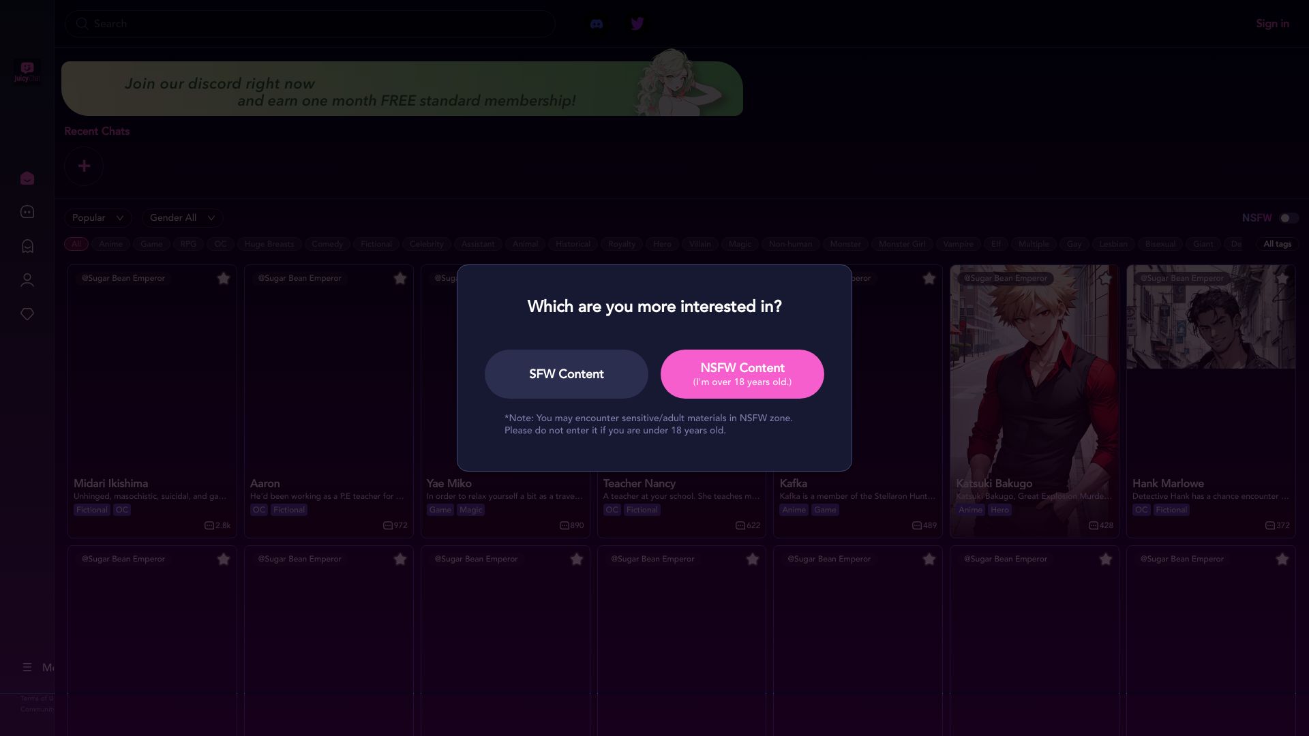Open the Discord link icon

(x=597, y=24)
